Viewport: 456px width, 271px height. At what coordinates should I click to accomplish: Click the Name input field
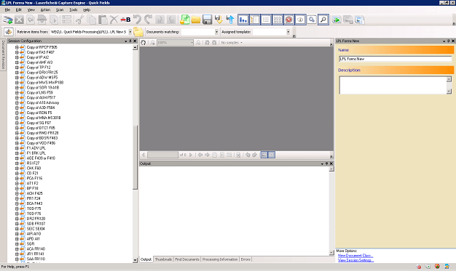pyautogui.click(x=396, y=59)
